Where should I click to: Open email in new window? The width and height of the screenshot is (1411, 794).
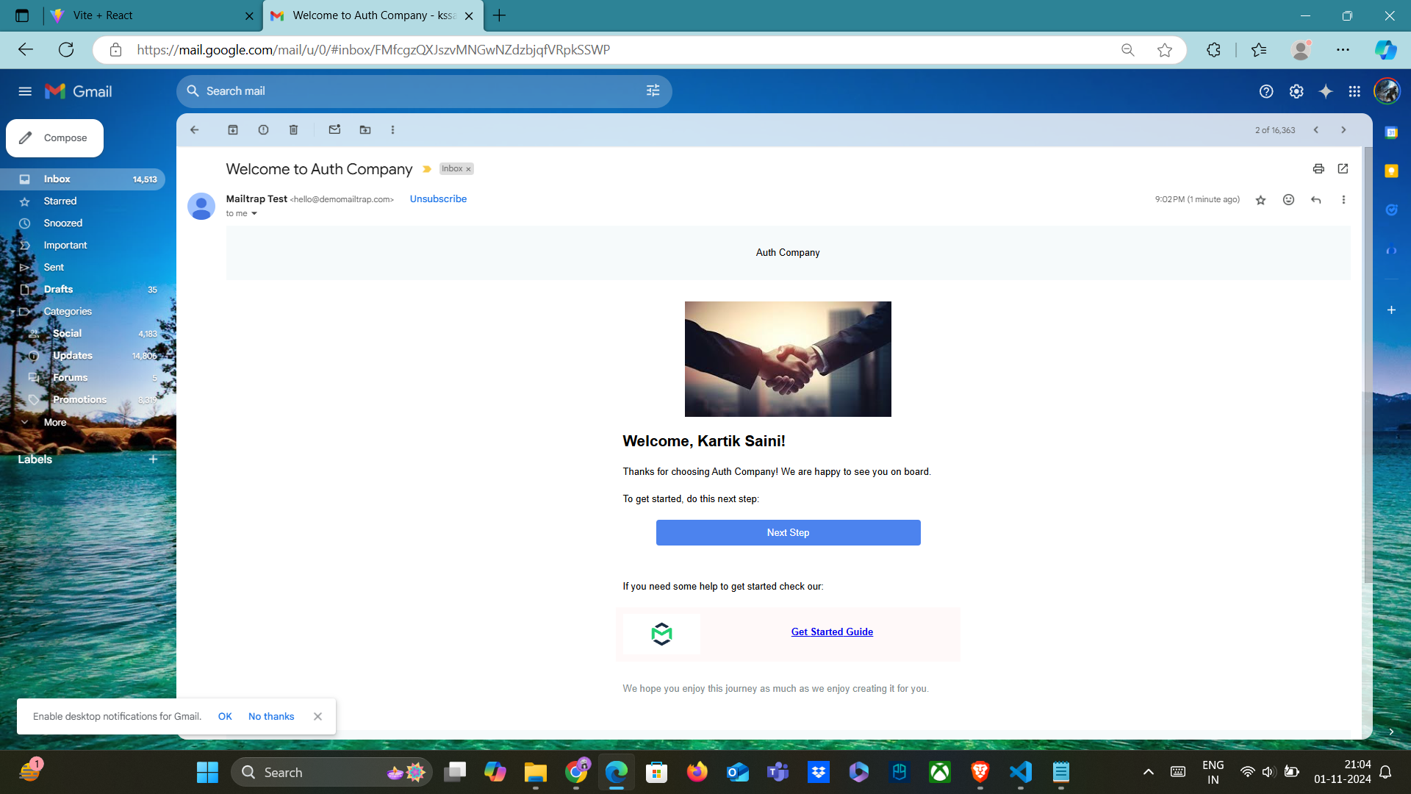1343,169
